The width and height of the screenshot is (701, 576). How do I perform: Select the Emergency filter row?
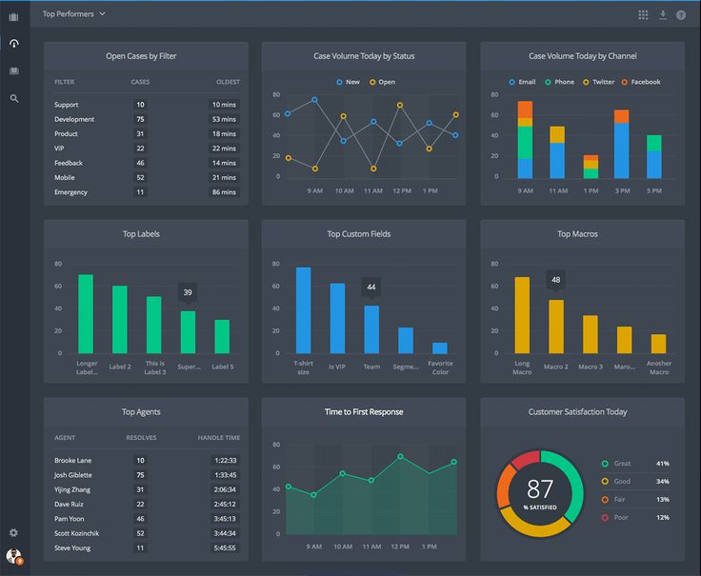coord(147,192)
